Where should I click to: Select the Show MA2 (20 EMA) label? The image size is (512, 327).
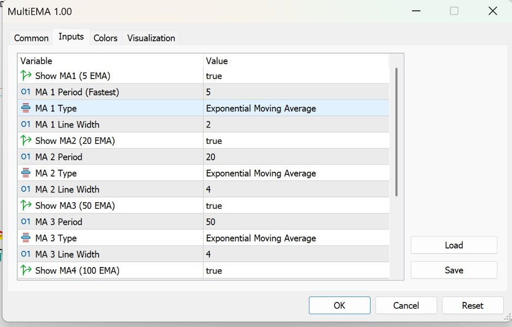point(75,141)
